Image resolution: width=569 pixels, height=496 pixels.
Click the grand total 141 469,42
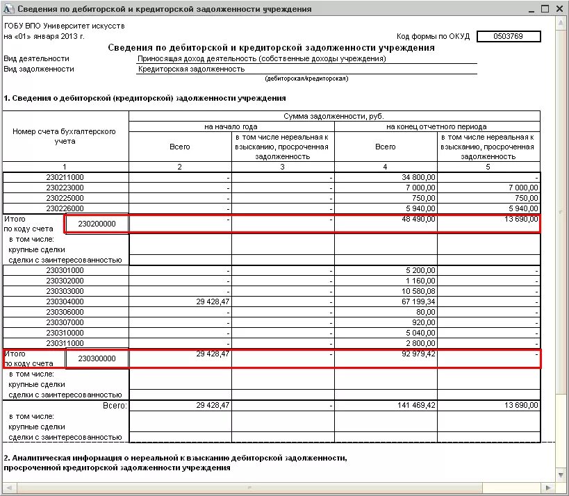click(416, 405)
